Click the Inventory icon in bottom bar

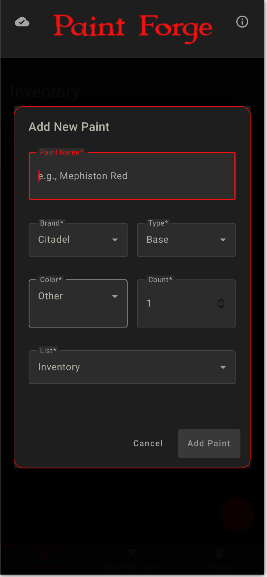(44, 554)
